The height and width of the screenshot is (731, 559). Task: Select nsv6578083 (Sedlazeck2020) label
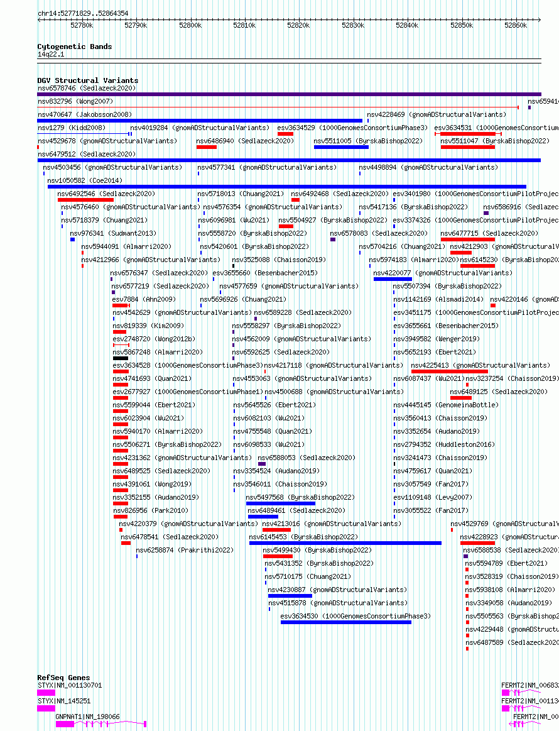379,233
